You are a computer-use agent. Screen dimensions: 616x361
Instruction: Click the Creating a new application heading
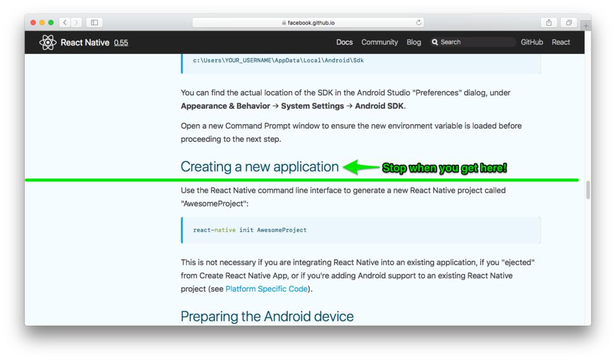tap(259, 167)
